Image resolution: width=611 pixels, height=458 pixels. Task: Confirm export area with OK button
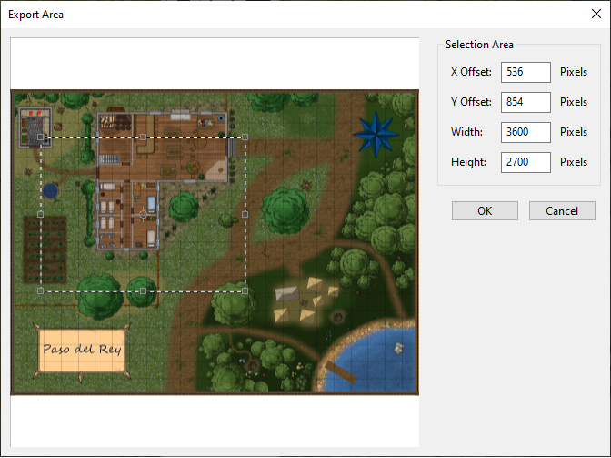tap(485, 210)
